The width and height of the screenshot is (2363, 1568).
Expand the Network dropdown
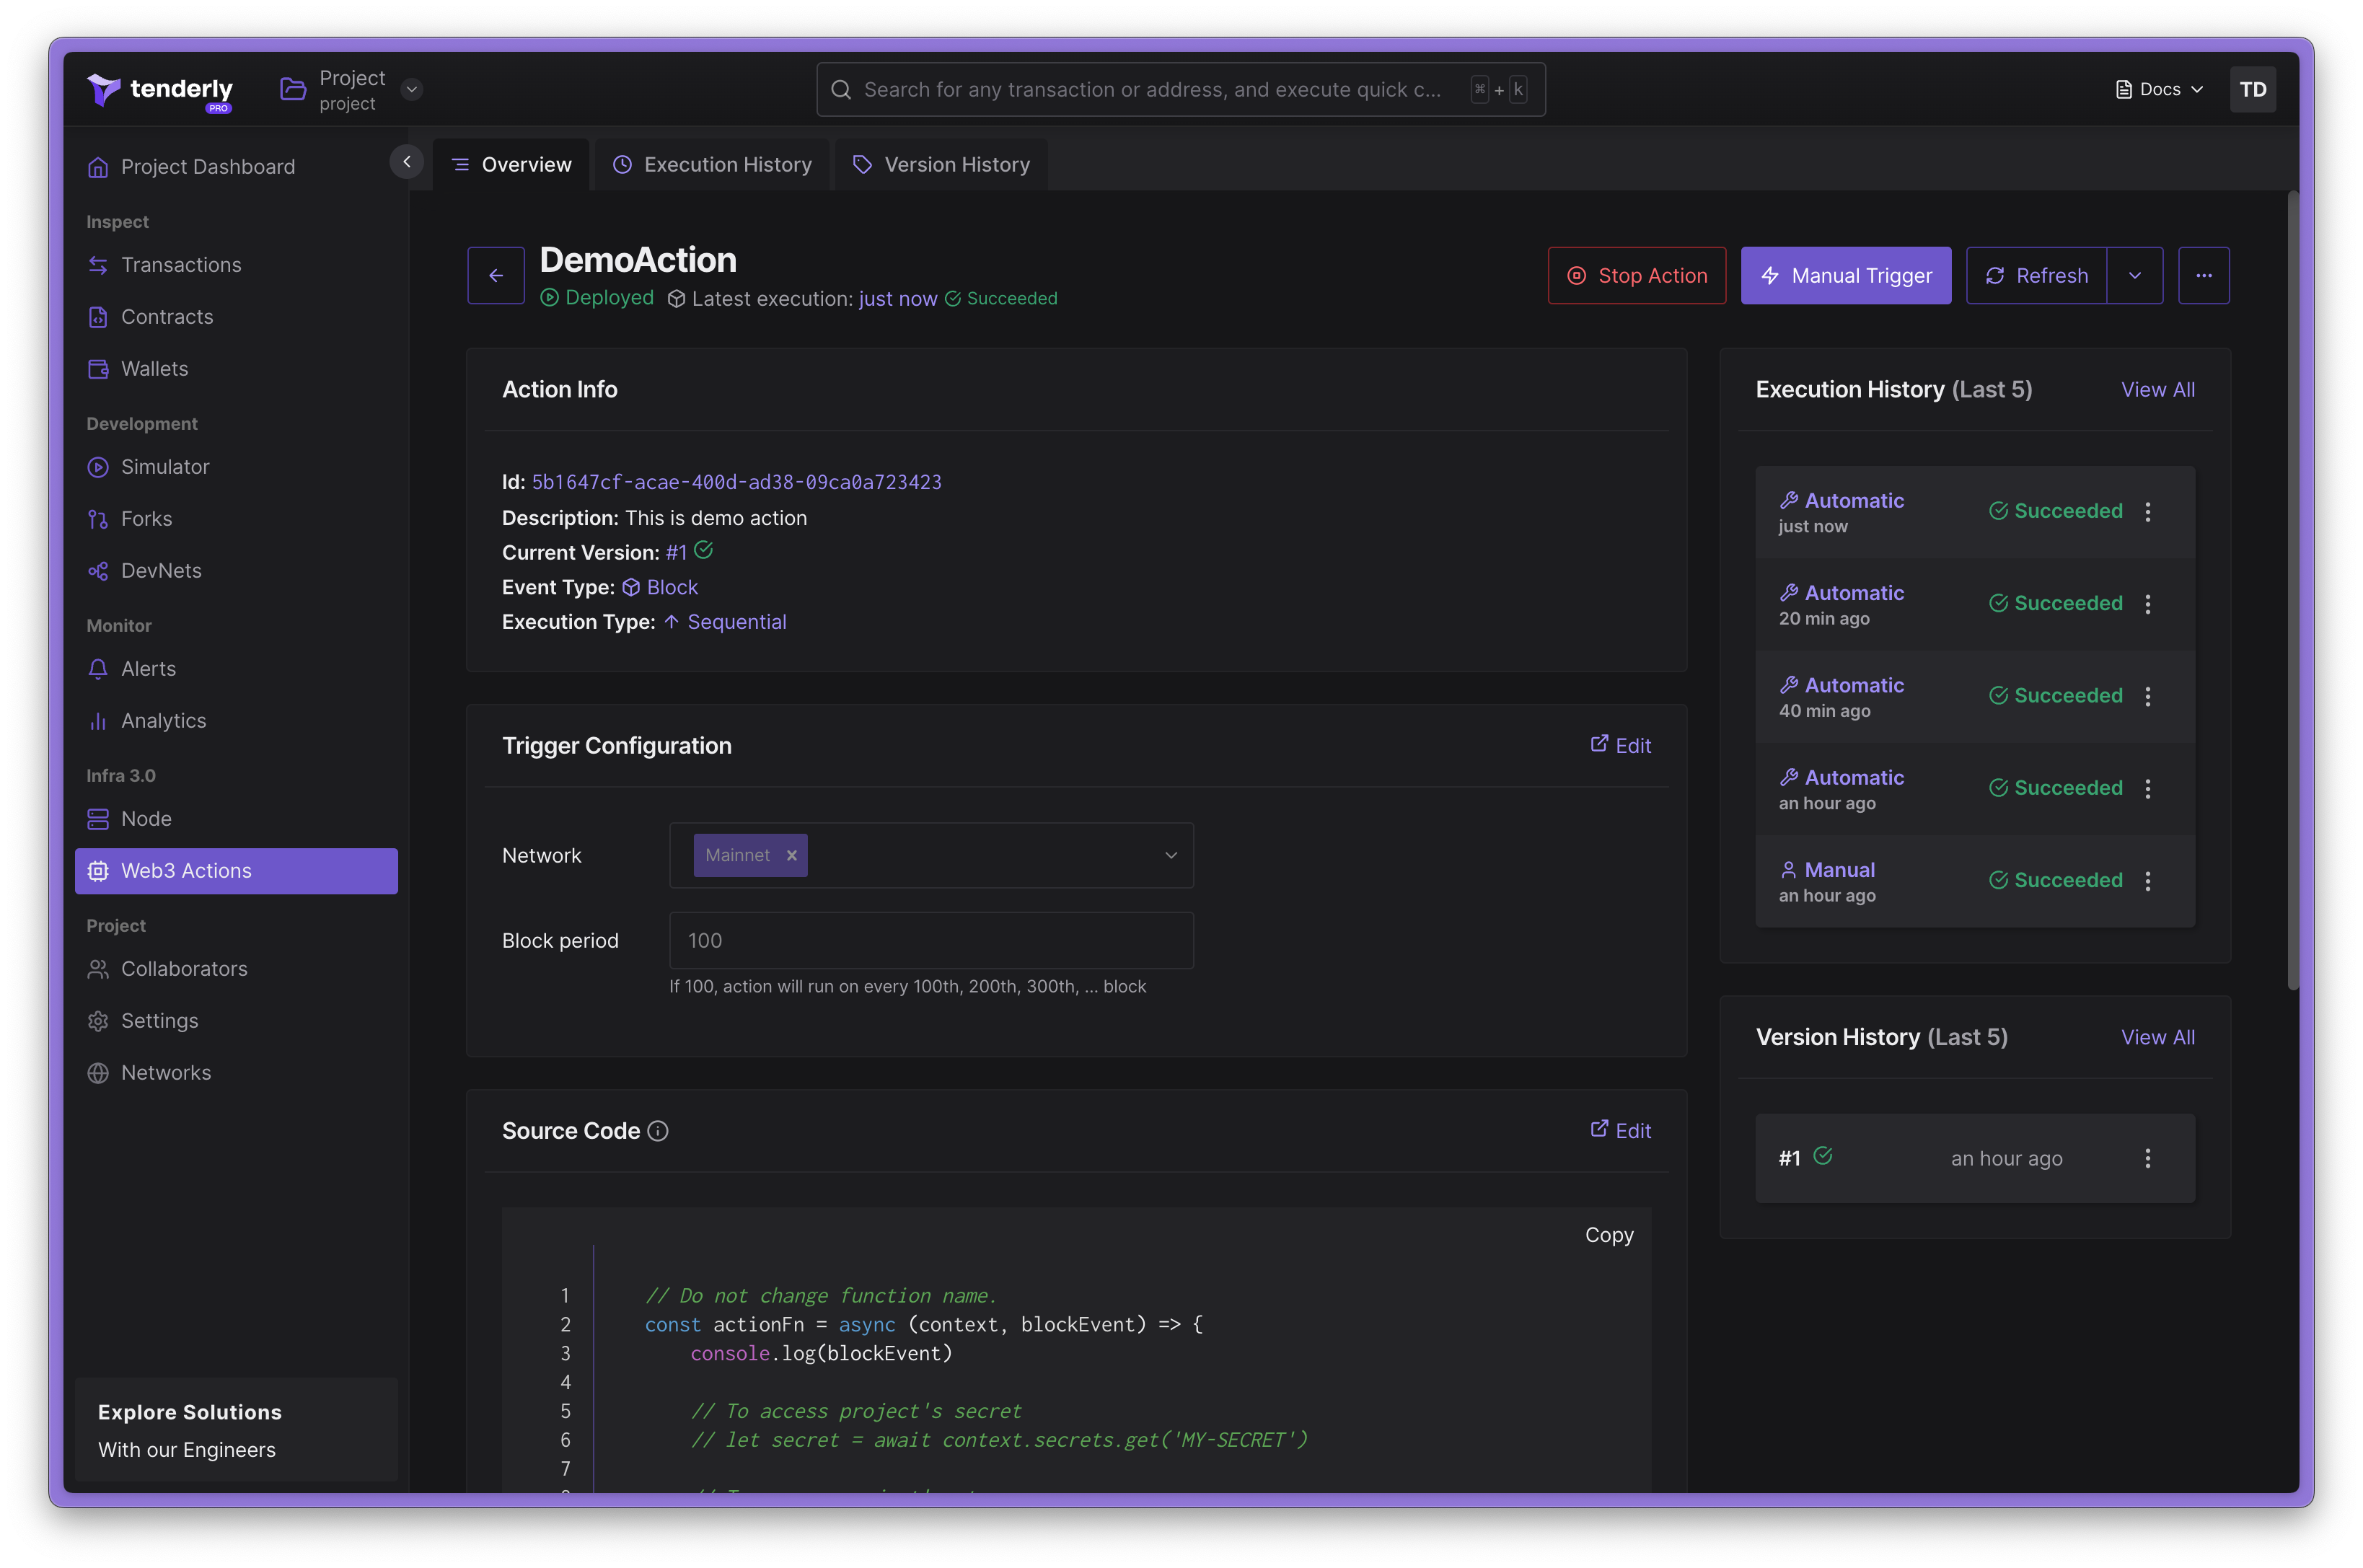(1171, 855)
